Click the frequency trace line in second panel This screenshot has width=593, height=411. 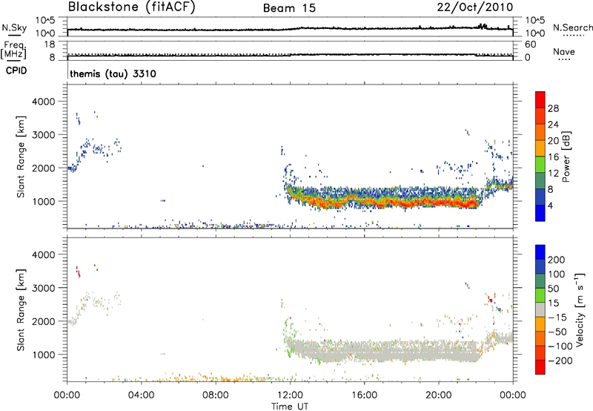tap(290, 56)
